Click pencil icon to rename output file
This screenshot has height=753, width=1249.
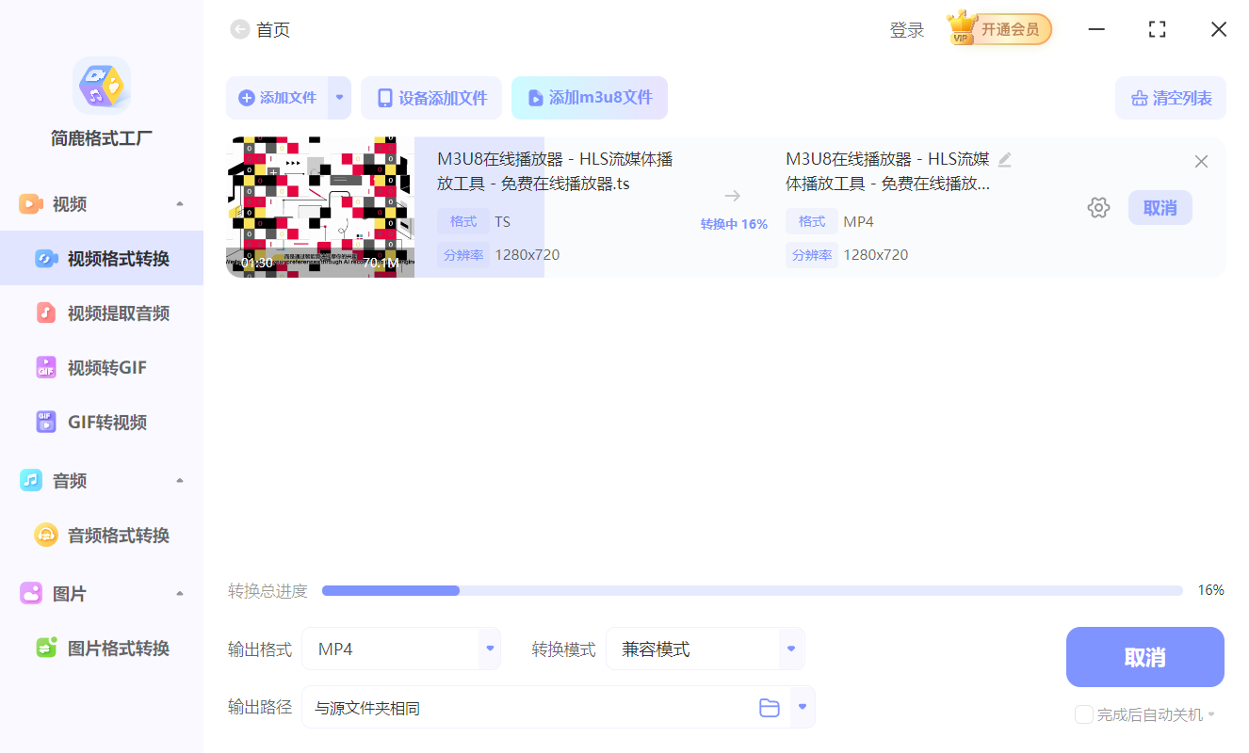tap(1005, 159)
